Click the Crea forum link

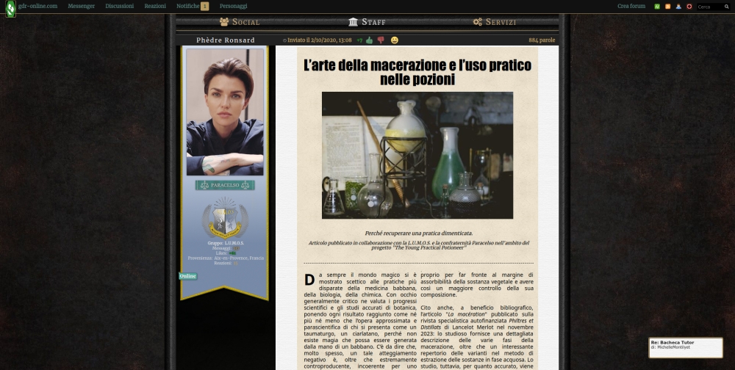(631, 6)
